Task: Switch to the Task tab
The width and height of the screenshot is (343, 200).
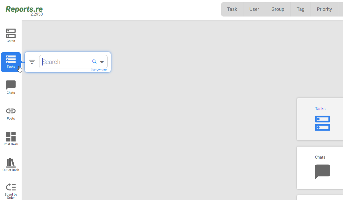Action: coord(232,9)
